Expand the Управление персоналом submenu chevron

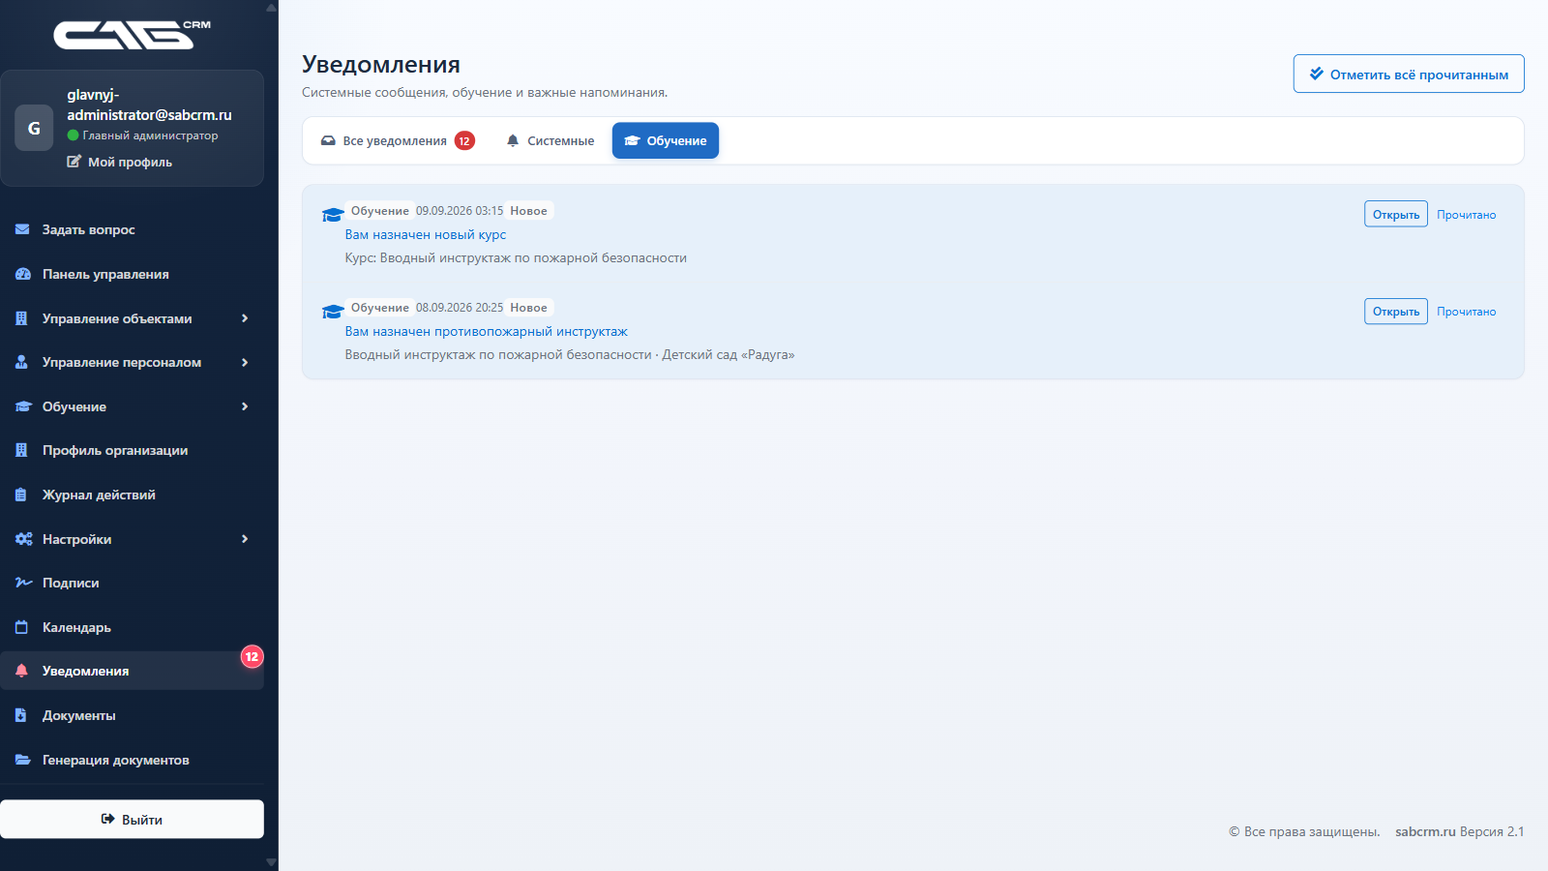coord(245,362)
